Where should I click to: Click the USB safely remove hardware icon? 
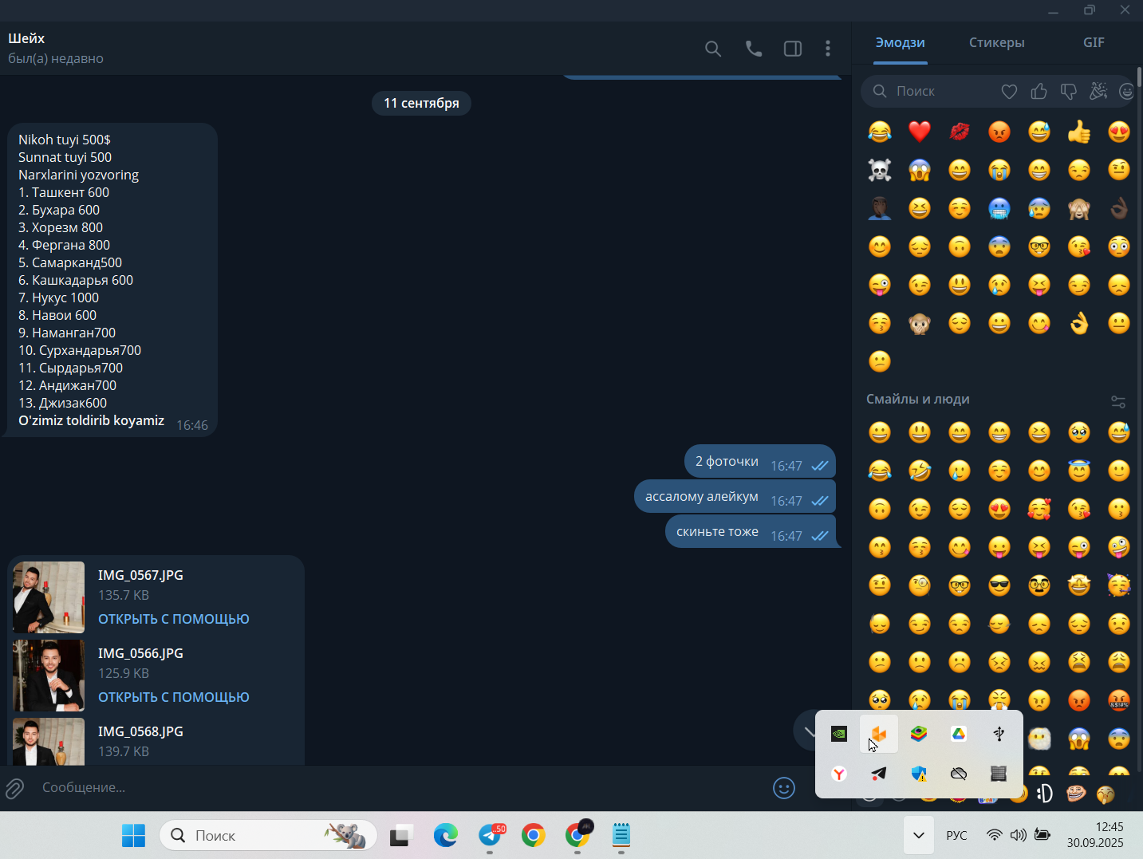click(999, 734)
